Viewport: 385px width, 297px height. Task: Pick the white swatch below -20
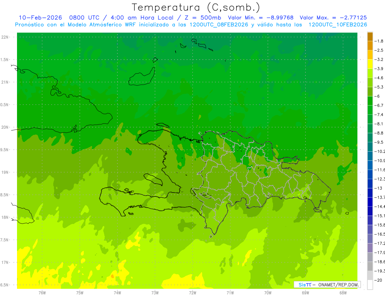click(370, 285)
